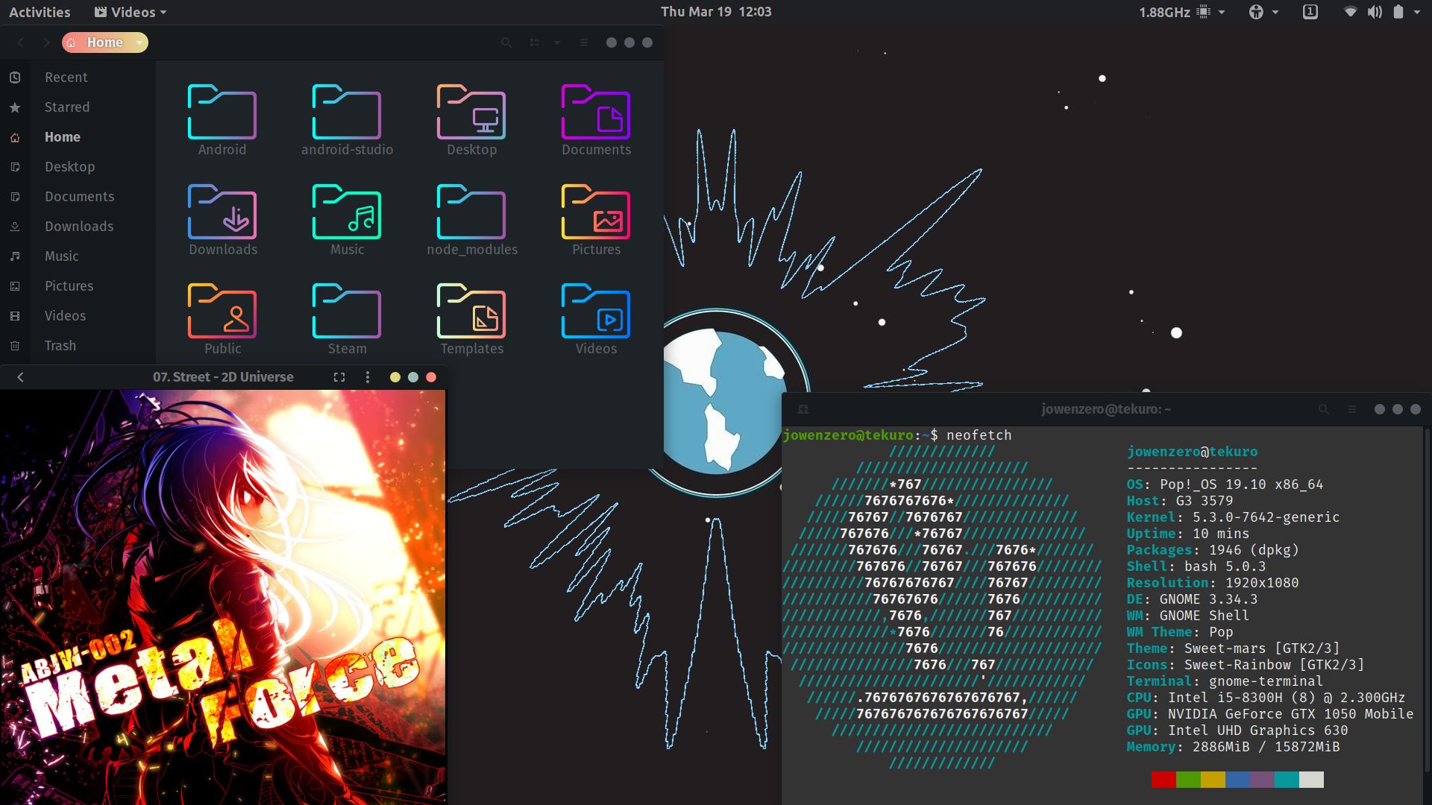Click Activities in the top bar
The height and width of the screenshot is (805, 1432).
pyautogui.click(x=40, y=12)
